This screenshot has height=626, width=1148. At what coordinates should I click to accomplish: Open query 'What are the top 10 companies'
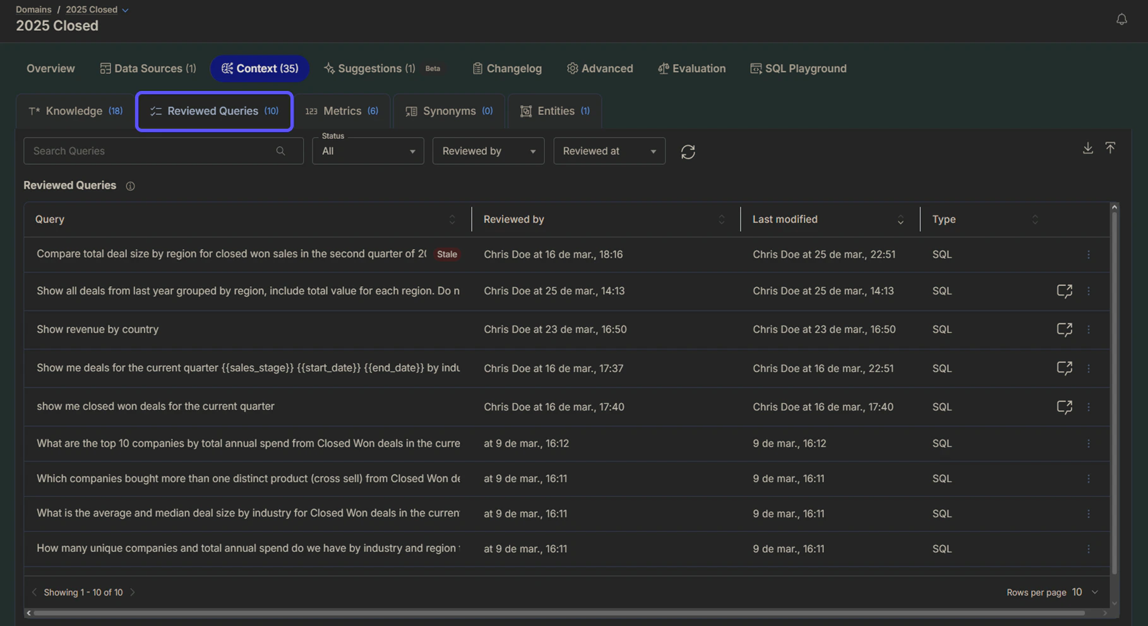coord(248,443)
